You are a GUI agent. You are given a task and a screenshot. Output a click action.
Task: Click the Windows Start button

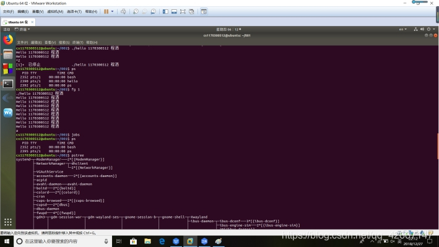tap(7, 241)
